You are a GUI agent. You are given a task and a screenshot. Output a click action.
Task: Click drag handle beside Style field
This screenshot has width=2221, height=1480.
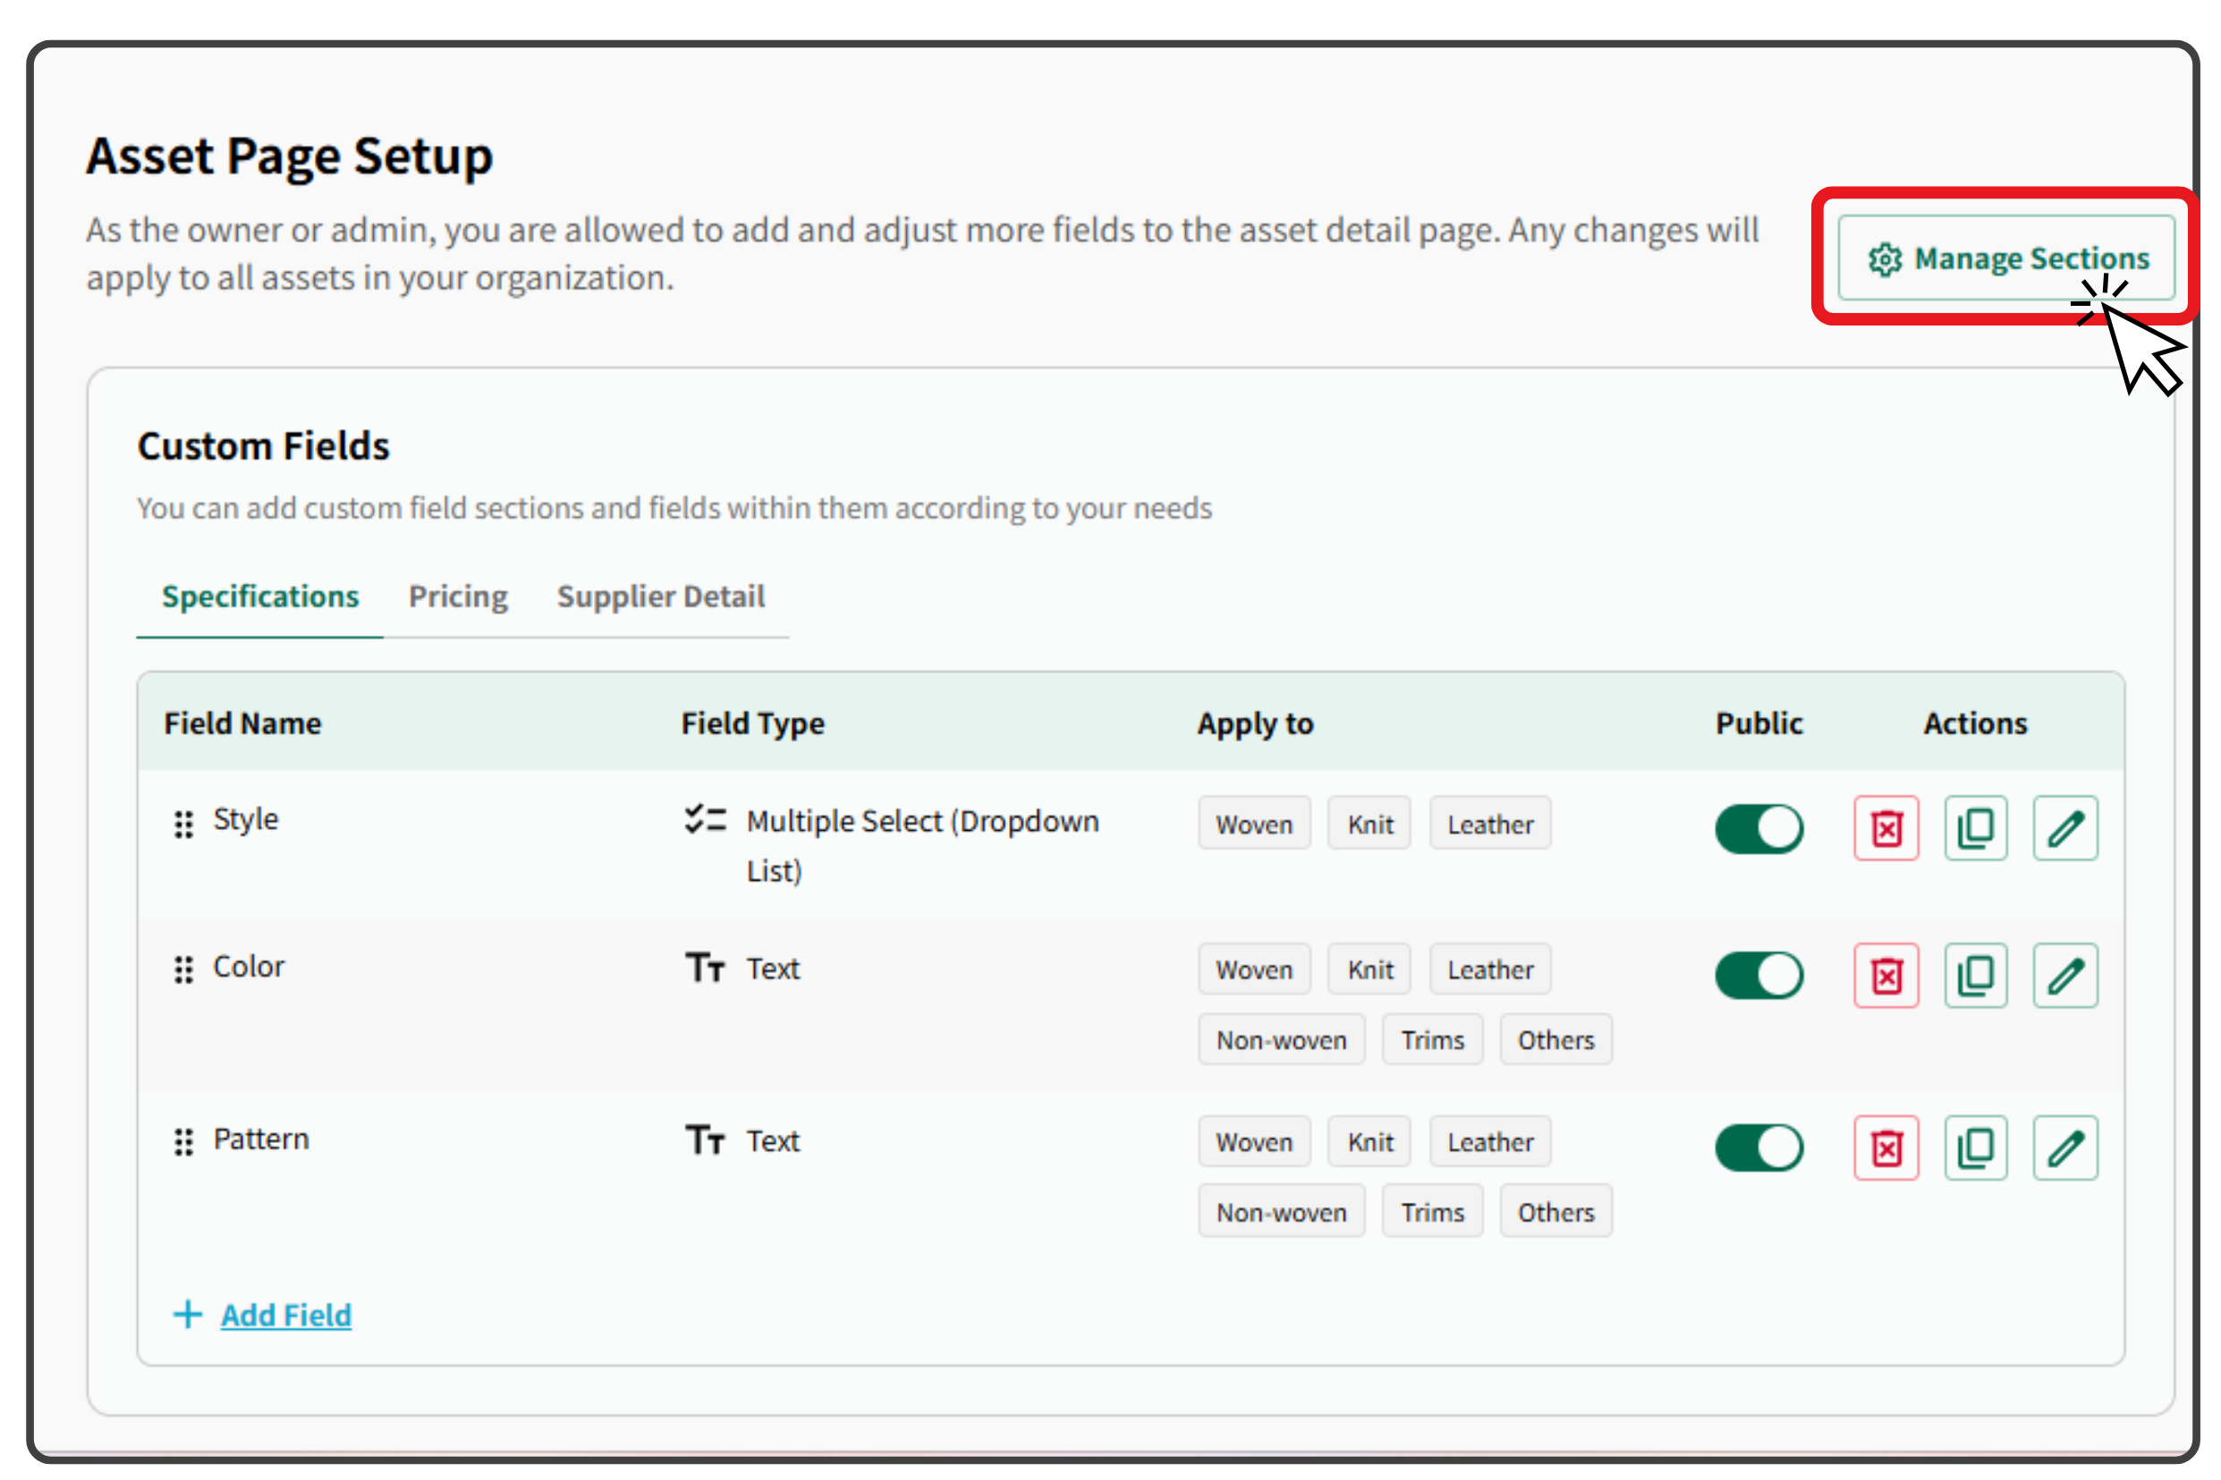click(183, 824)
